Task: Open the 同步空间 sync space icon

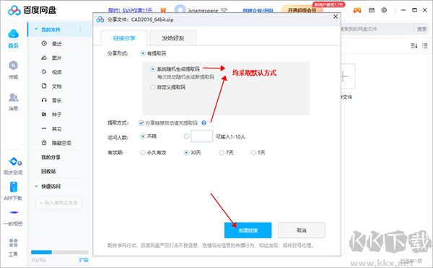Action: [14, 161]
